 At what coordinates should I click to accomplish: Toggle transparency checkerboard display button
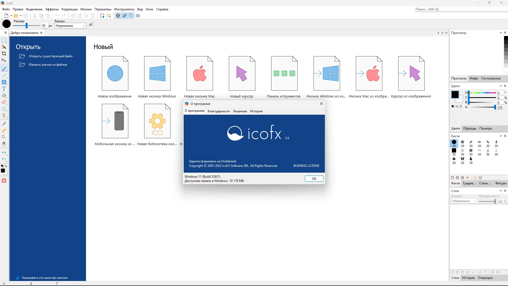pyautogui.click(x=118, y=16)
